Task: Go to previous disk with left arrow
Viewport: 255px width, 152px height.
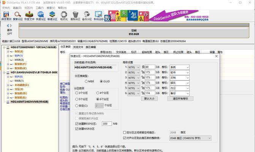Action: pyautogui.click(x=8, y=25)
